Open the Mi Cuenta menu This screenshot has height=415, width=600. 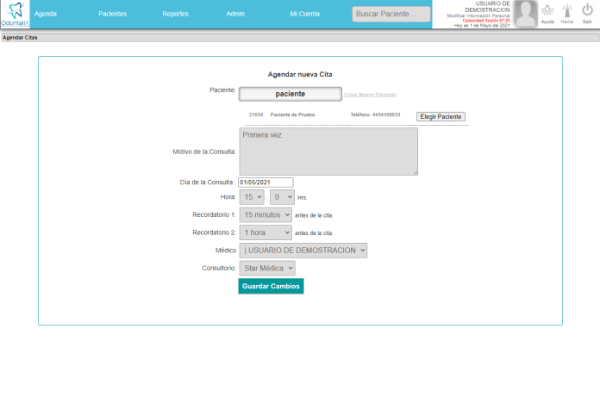304,14
